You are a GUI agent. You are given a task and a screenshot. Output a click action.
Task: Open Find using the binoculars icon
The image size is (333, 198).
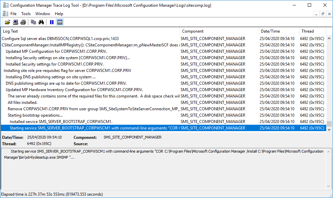tap(41, 22)
